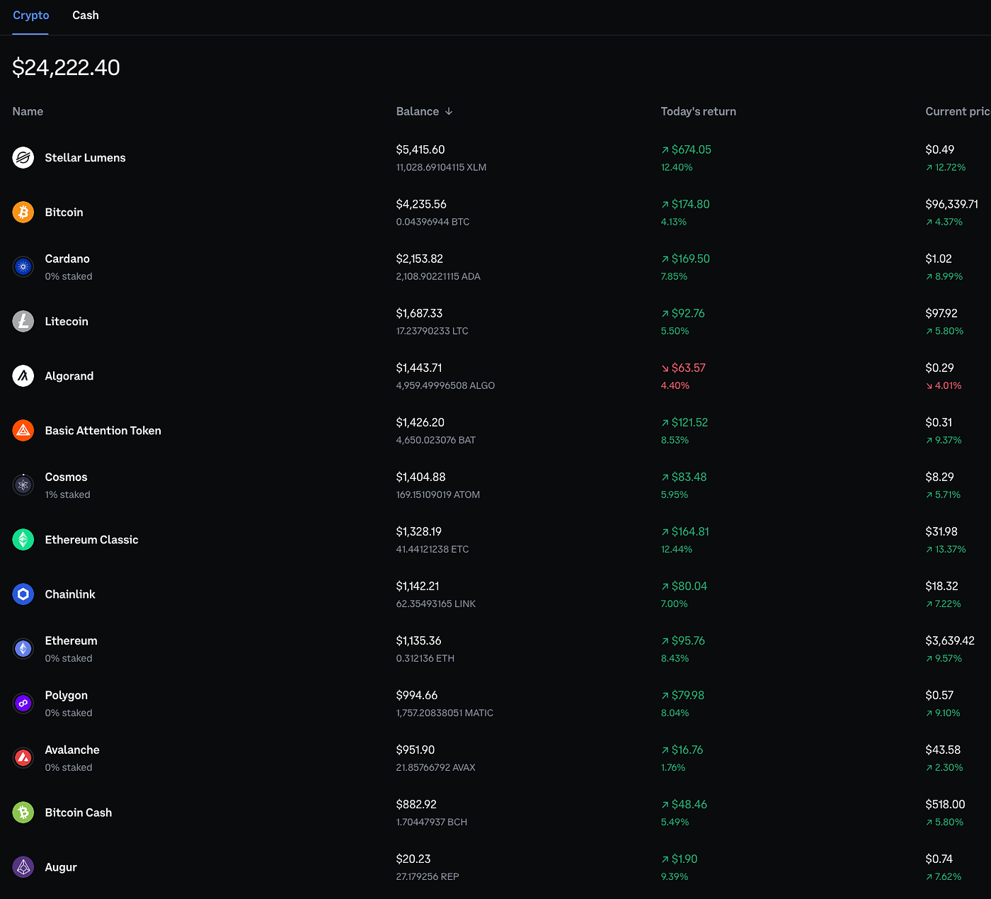This screenshot has width=991, height=899.
Task: Open the Basic Attention Token name
Action: pos(103,430)
